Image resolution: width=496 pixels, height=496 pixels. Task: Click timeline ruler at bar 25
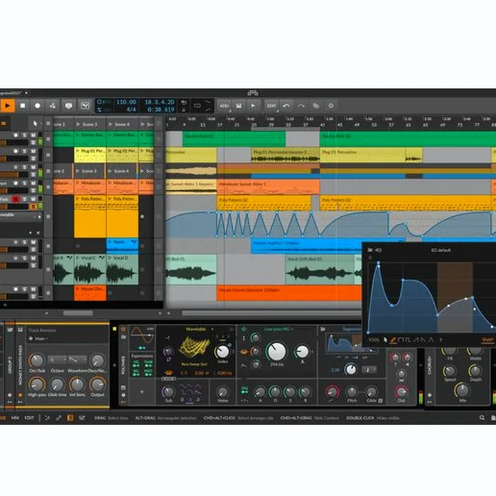coord(254,125)
